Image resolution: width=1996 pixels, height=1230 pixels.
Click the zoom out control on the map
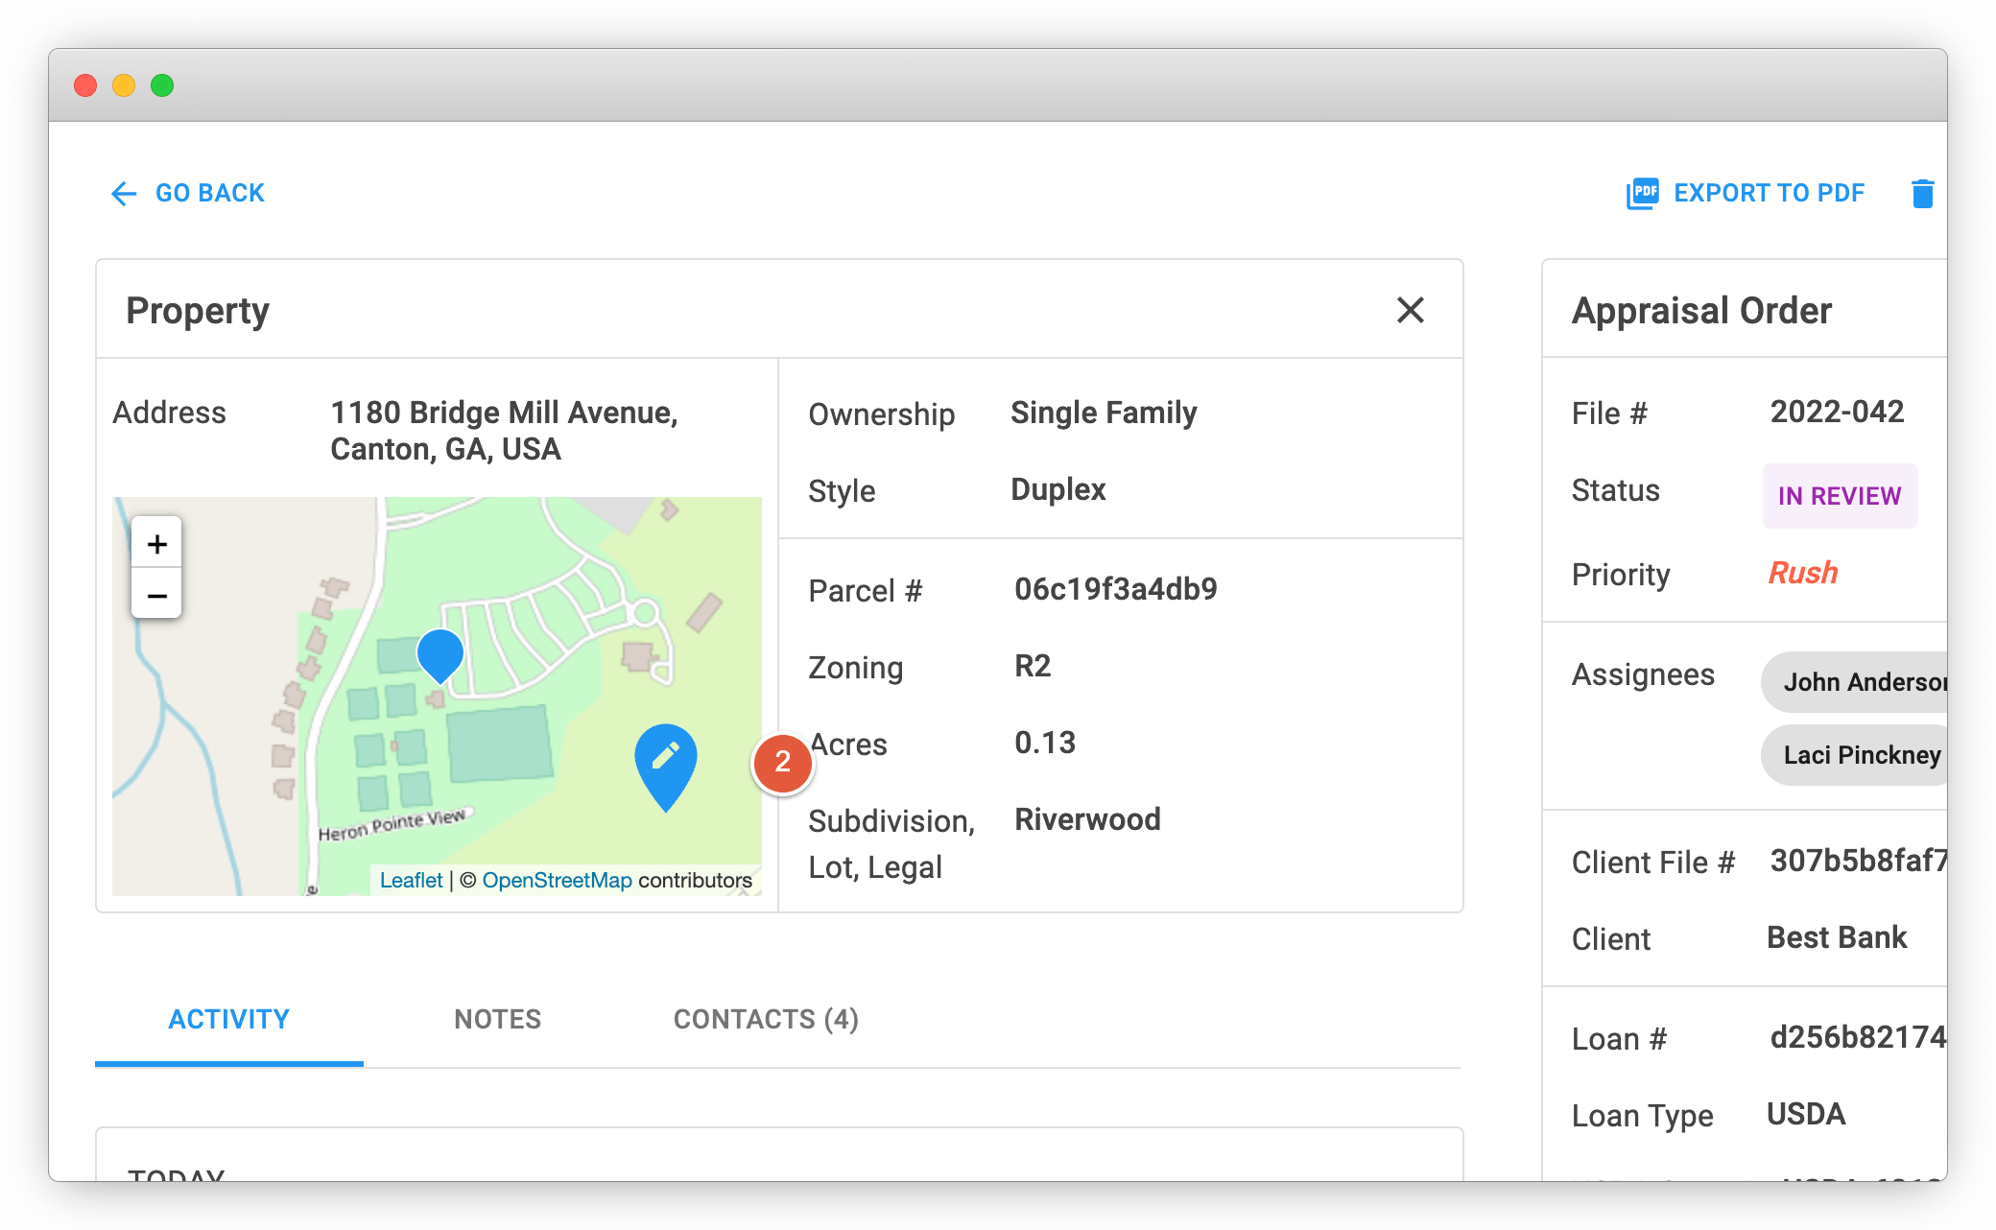[x=155, y=595]
